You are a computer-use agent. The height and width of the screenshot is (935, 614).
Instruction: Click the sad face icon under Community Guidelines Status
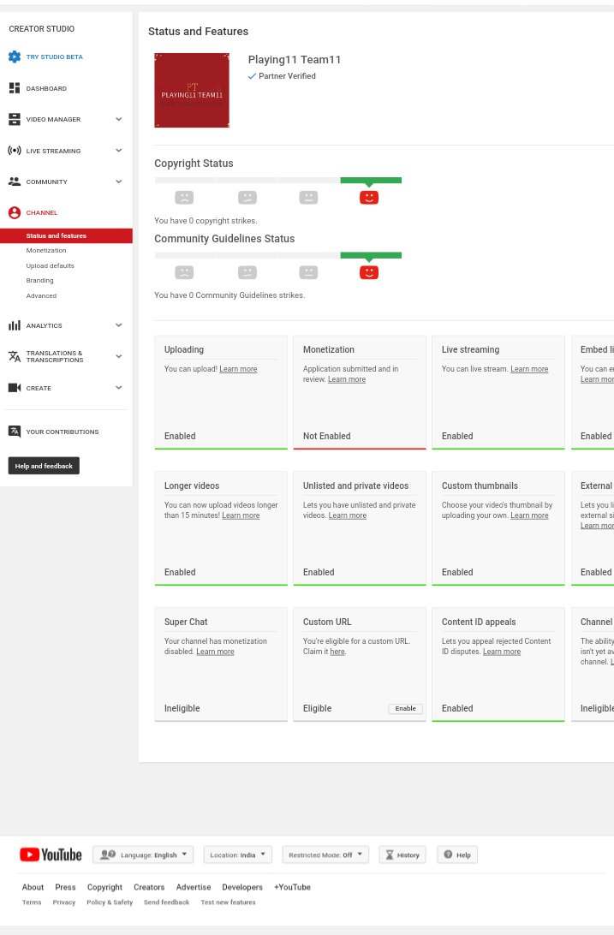[184, 272]
